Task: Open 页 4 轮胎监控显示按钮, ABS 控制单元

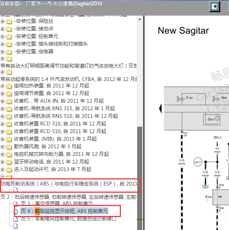Action: pyautogui.click(x=64, y=211)
